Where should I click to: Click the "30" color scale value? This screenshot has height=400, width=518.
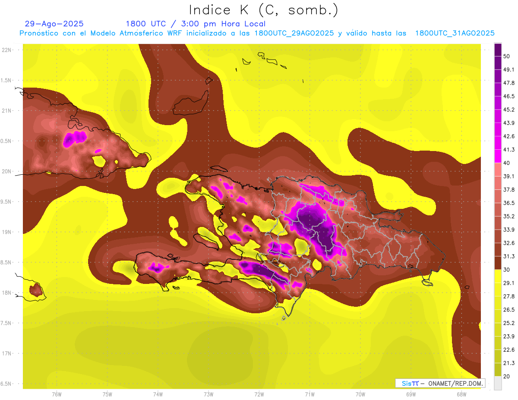click(507, 269)
